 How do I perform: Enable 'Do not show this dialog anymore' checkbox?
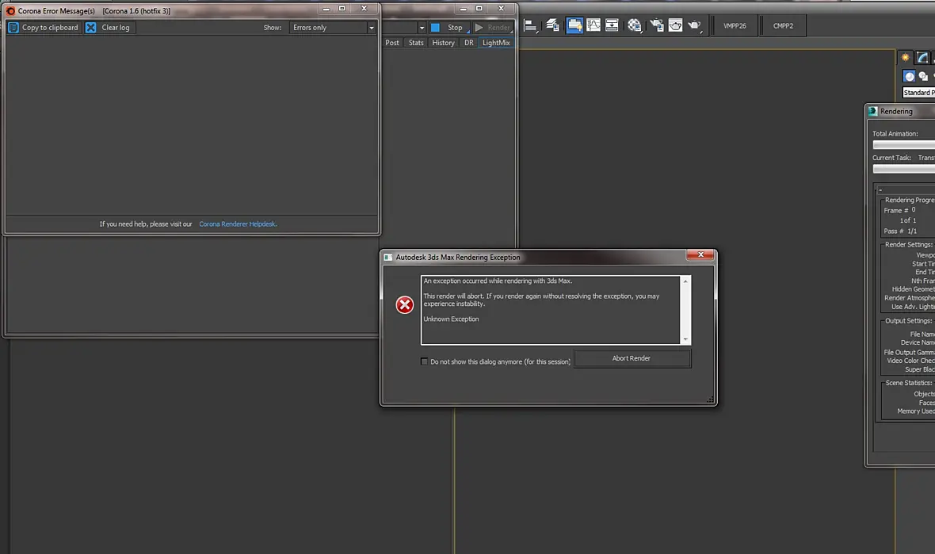point(424,361)
